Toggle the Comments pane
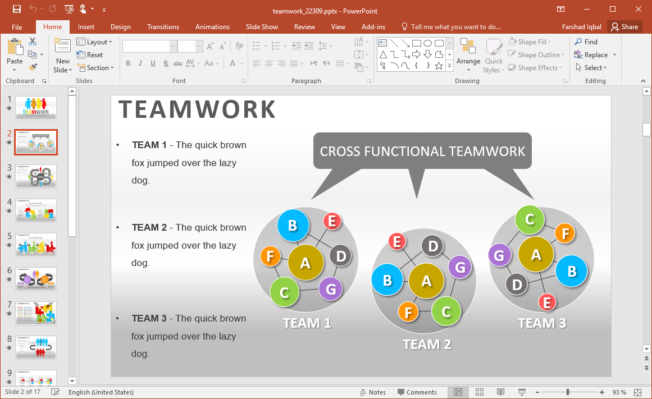 tap(417, 392)
